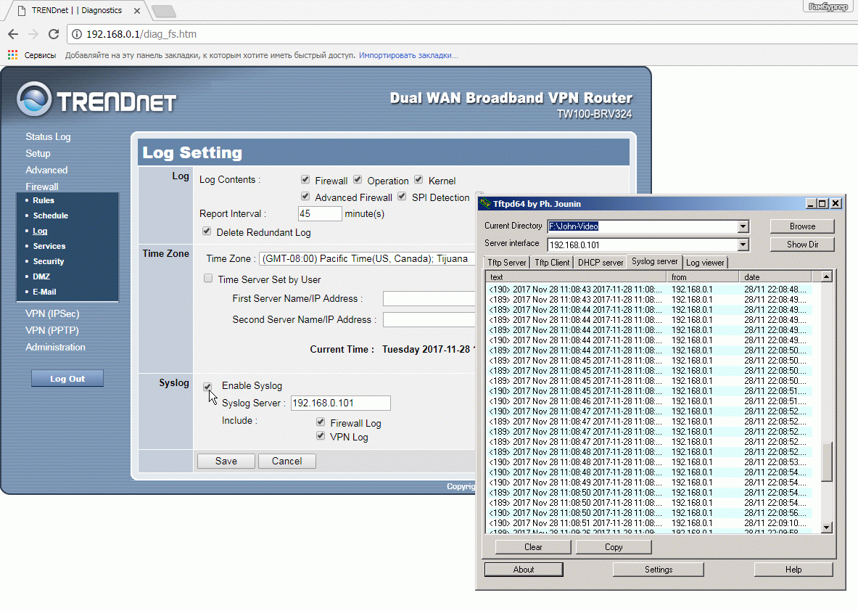Click syslog list scroll up arrow
This screenshot has width=858, height=611.
[826, 276]
